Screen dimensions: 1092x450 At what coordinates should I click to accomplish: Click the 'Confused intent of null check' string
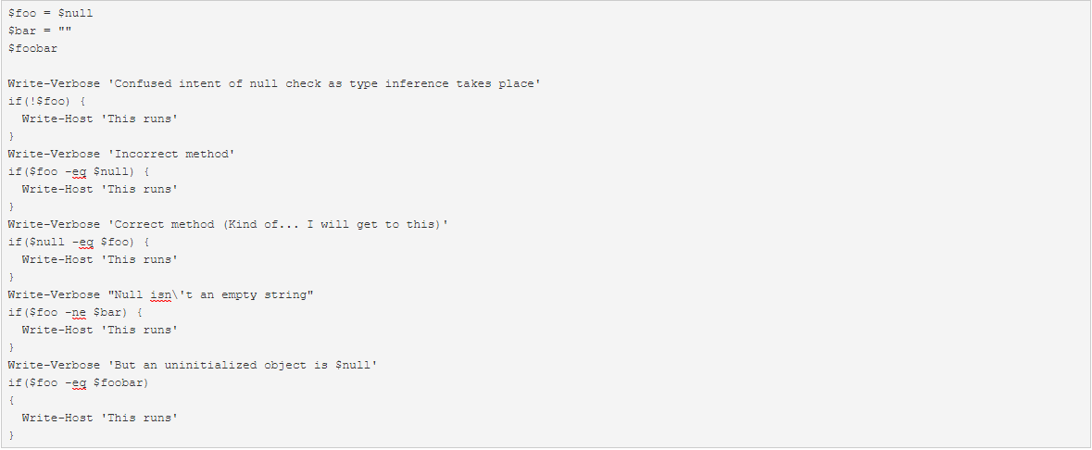[324, 84]
